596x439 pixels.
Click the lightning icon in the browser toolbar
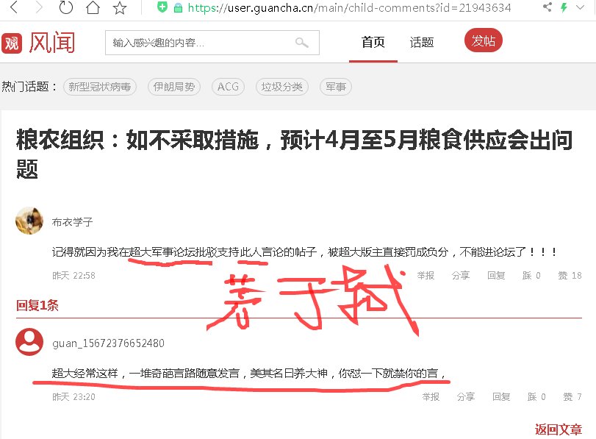[x=564, y=8]
